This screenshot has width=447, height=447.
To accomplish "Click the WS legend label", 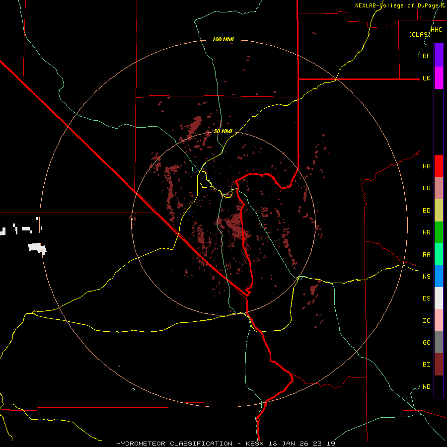I will pyautogui.click(x=427, y=277).
